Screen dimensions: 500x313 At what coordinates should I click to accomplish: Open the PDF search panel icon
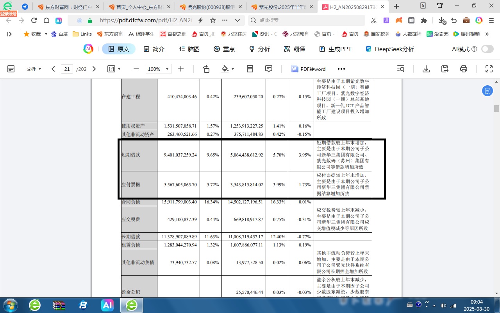tap(401, 69)
